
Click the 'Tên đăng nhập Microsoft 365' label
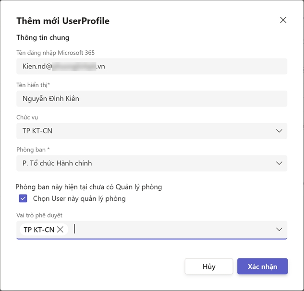tap(59, 52)
